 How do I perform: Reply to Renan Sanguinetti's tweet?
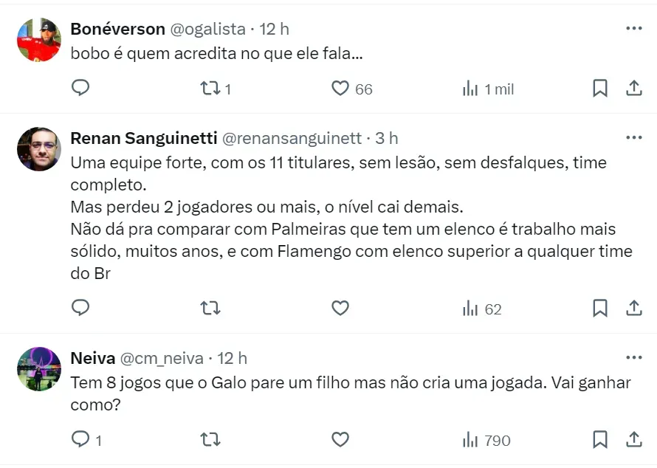(x=80, y=308)
